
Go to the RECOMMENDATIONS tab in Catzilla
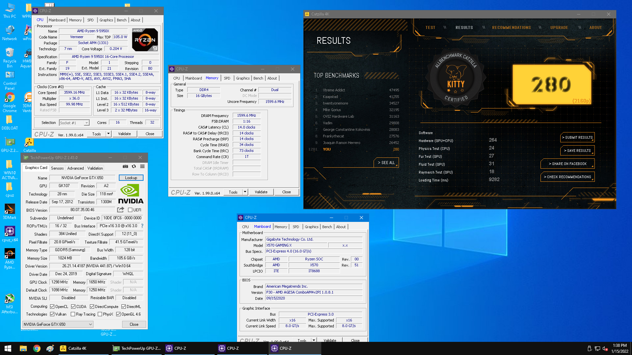pos(511,28)
